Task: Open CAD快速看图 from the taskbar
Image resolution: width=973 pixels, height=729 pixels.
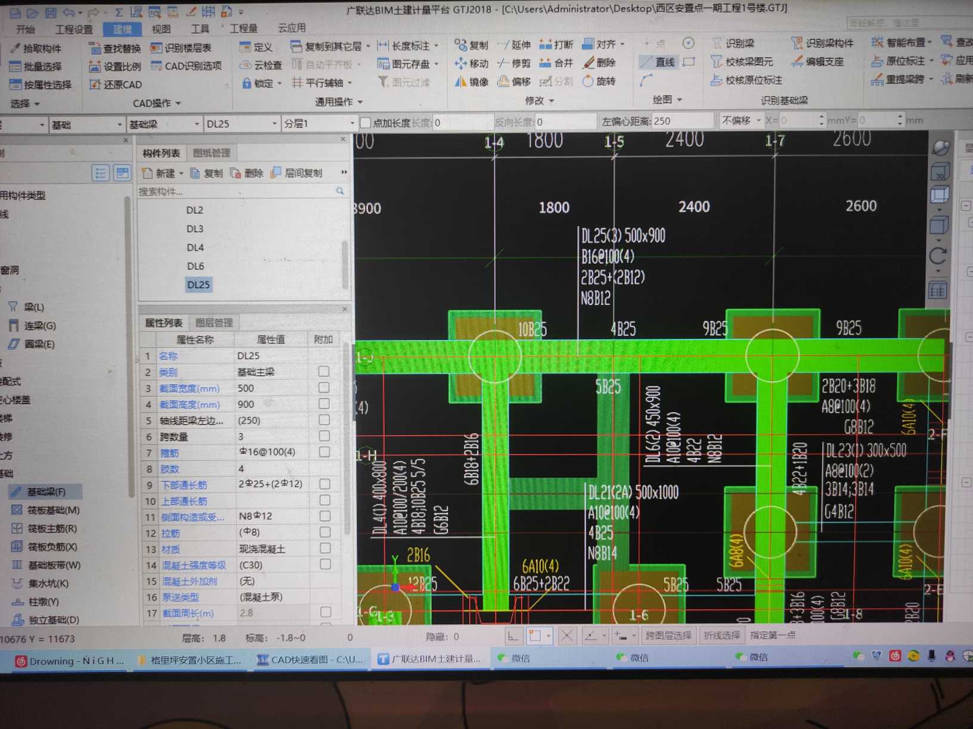Action: click(x=311, y=659)
